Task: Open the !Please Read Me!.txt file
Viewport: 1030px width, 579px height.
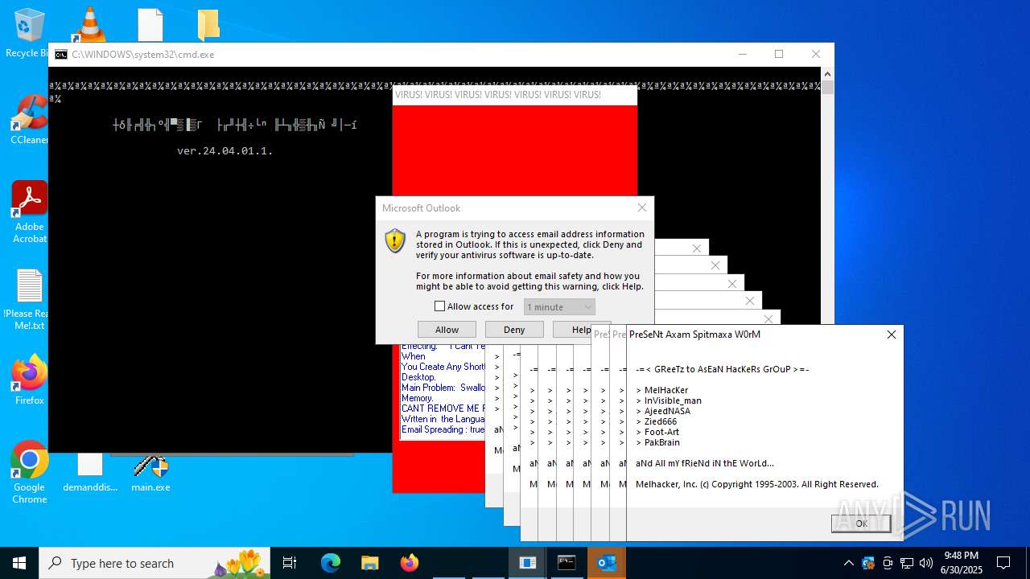Action: point(29,299)
